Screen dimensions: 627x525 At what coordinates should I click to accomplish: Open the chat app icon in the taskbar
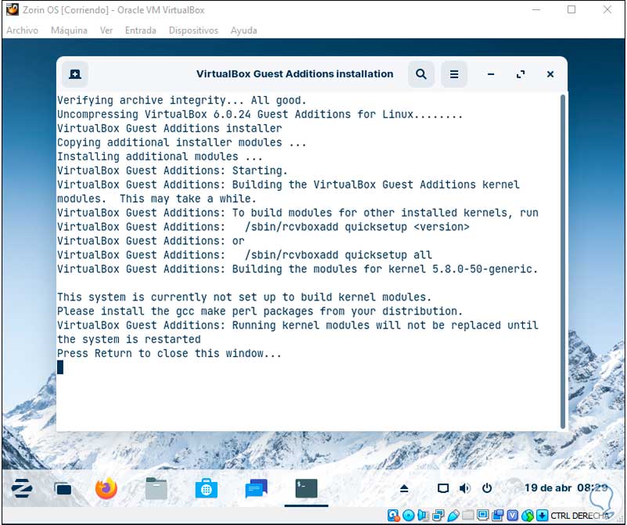(x=256, y=488)
